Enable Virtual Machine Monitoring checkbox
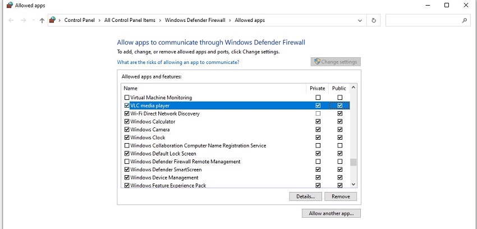This screenshot has height=229, width=477. pos(126,98)
